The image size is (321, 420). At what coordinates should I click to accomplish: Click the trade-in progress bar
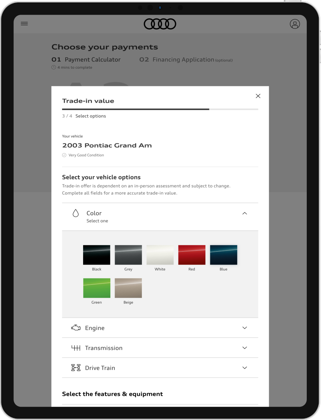point(160,109)
